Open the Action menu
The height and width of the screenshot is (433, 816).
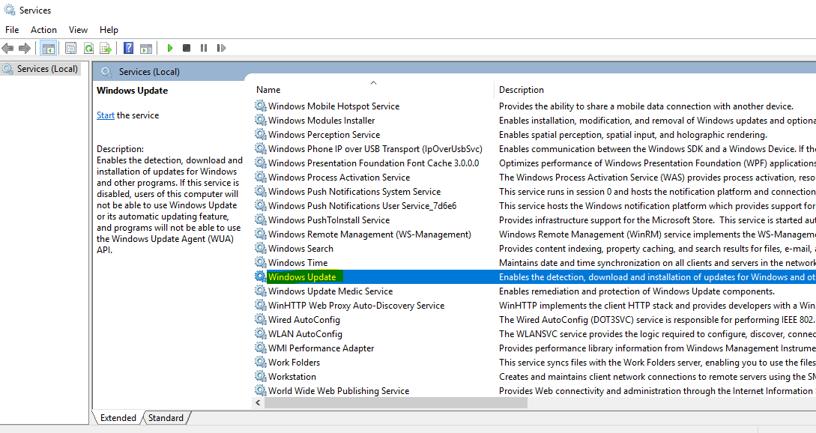point(43,30)
